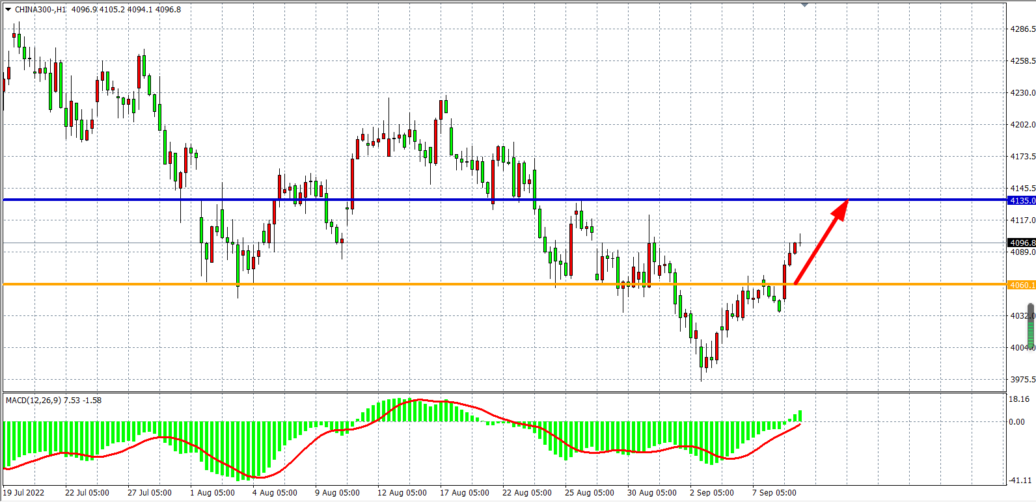Select the blue horizontal resistance line
Viewport: 1036px width, 502px height.
[456, 200]
